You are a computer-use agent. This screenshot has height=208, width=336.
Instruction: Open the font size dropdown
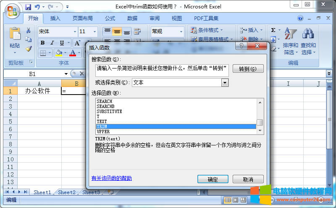[94, 32]
